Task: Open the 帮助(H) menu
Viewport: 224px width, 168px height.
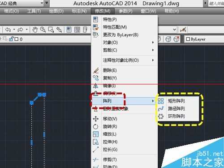Action: [x=172, y=11]
